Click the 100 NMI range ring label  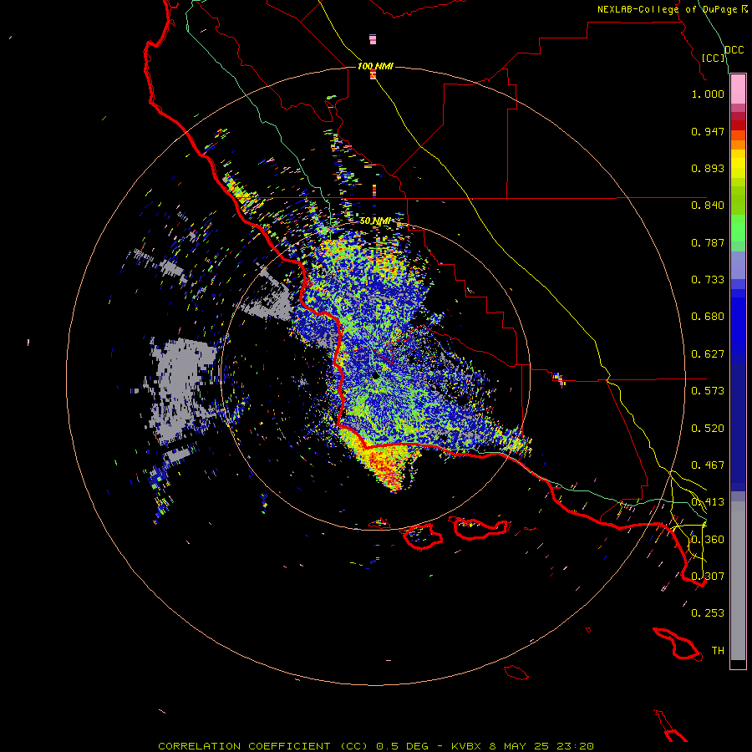pos(375,66)
